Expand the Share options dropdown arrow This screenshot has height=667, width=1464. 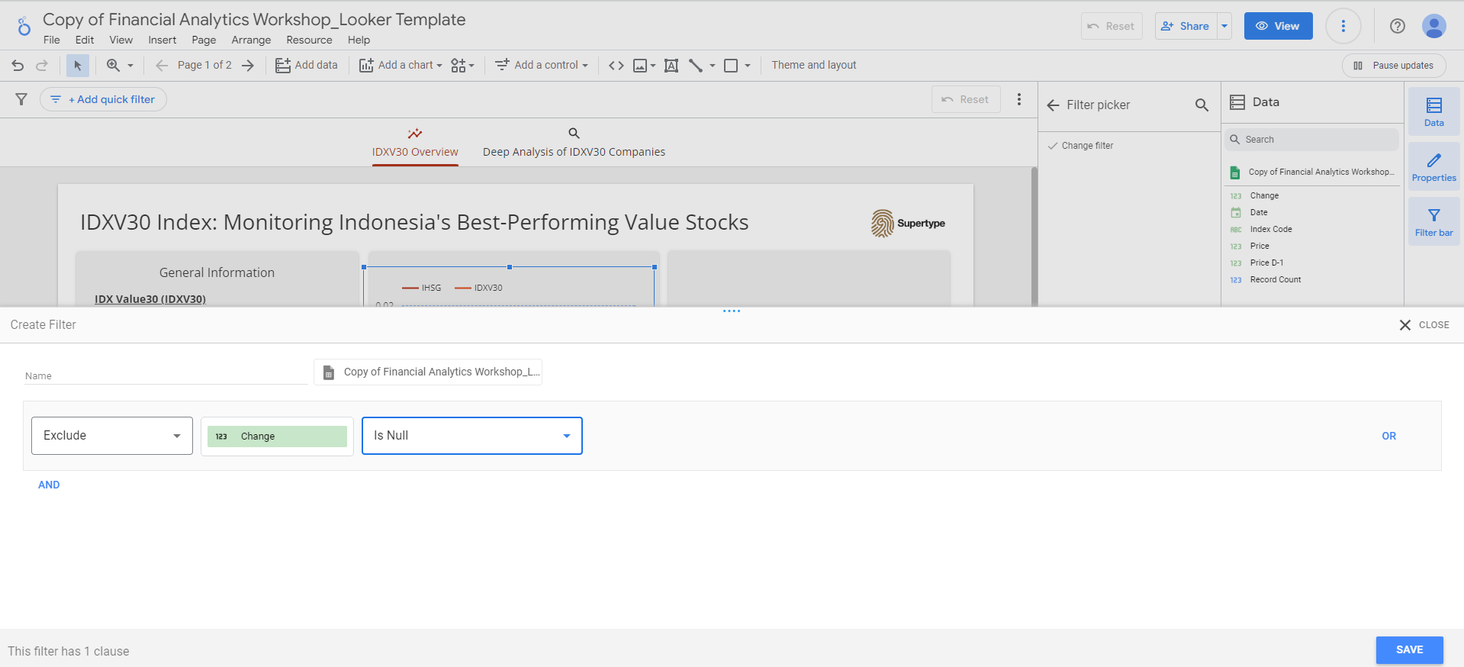(1224, 26)
